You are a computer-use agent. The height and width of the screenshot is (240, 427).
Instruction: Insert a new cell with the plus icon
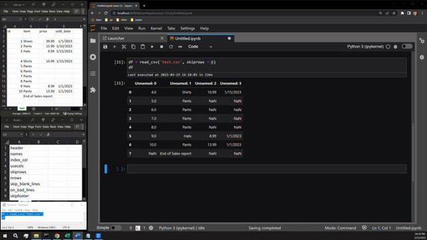coord(114,47)
